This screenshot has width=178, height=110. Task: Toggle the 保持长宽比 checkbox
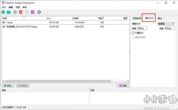point(133,37)
